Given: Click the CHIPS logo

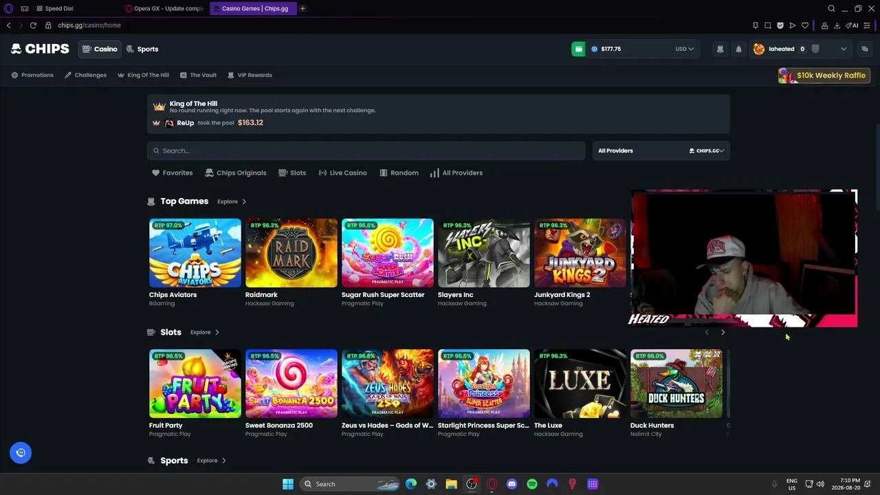Looking at the screenshot, I should tap(40, 49).
